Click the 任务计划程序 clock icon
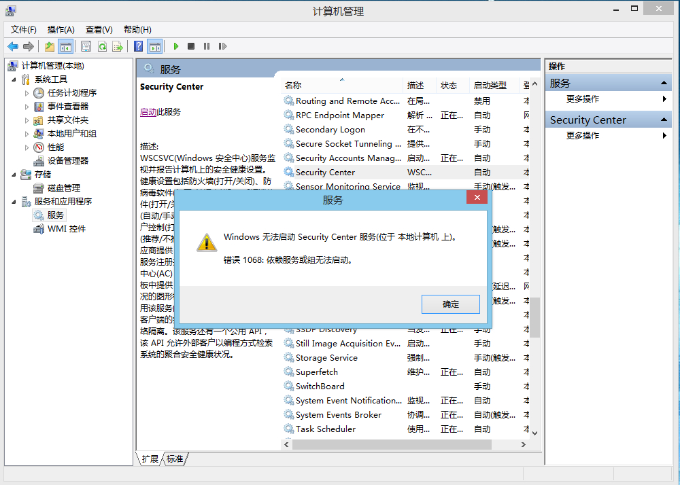The width and height of the screenshot is (680, 485). [39, 92]
